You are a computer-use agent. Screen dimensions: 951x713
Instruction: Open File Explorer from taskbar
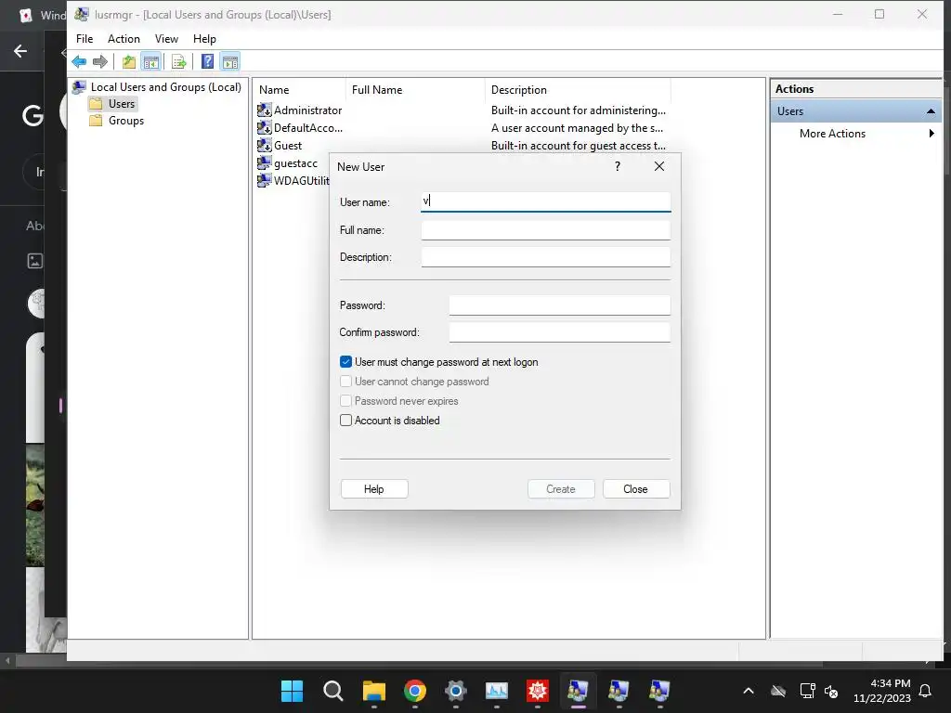click(x=374, y=690)
